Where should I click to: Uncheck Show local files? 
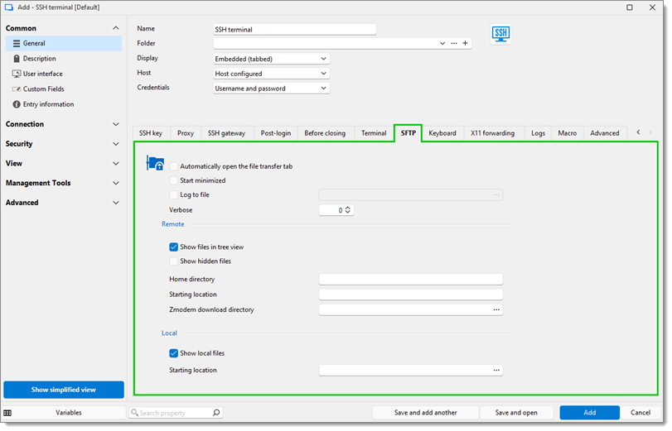(x=173, y=353)
